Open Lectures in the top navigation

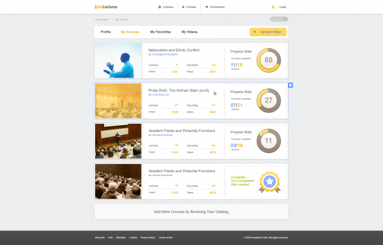coord(168,7)
